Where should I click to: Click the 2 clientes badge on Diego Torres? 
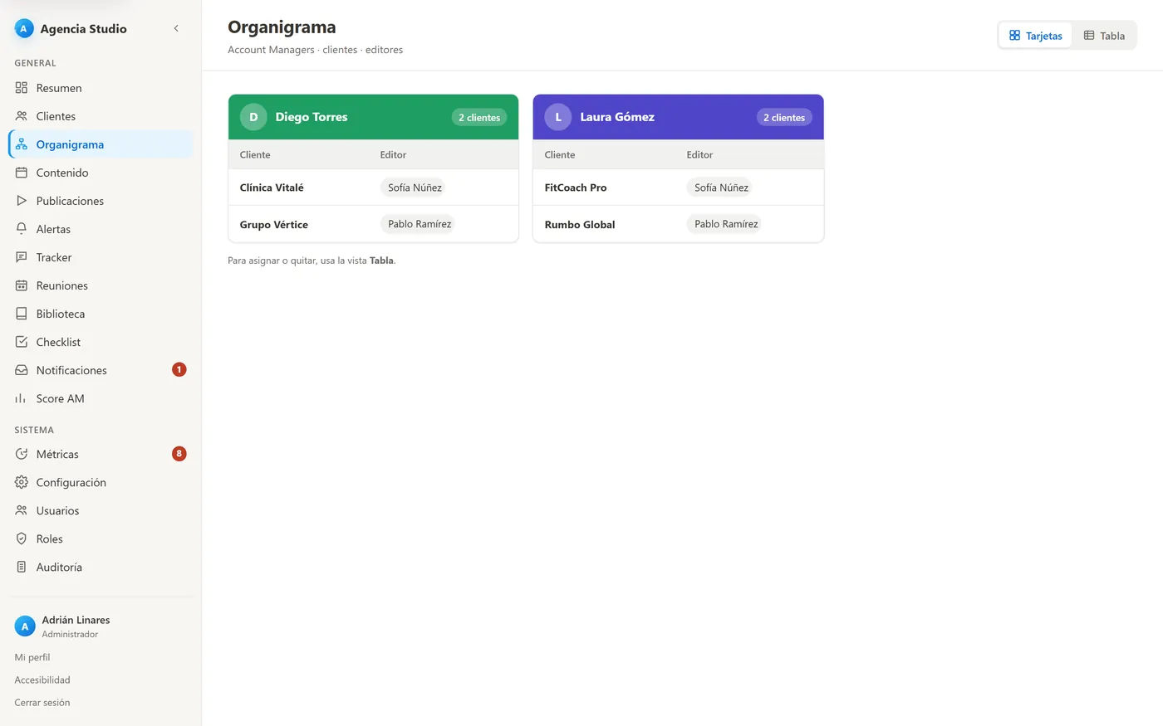click(x=479, y=117)
